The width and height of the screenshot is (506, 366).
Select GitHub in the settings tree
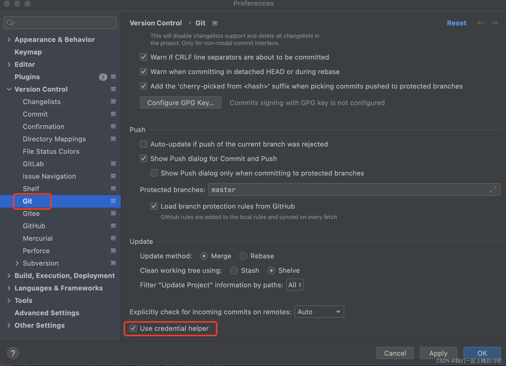pos(34,226)
